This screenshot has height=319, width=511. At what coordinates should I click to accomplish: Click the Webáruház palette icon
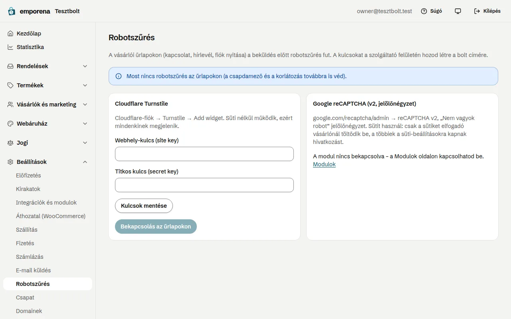10,124
